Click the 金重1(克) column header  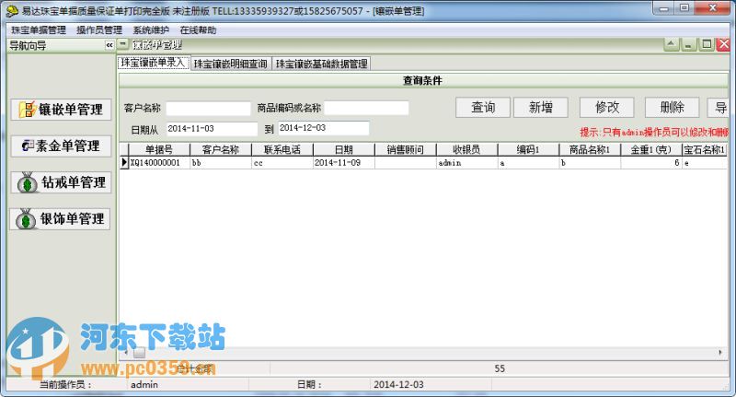[651, 150]
